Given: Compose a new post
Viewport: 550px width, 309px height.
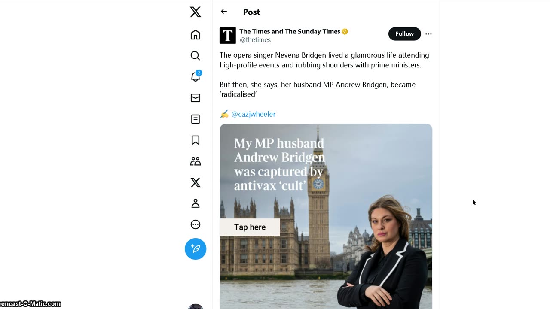Looking at the screenshot, I should (196, 249).
